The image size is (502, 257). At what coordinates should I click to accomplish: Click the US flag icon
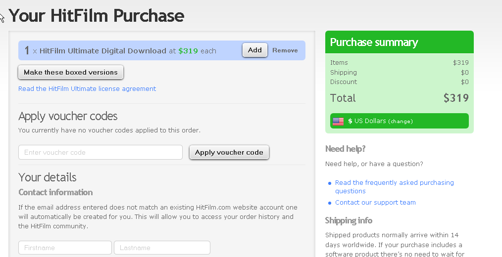338,121
